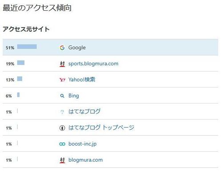Open the sports.blogmura.com link

point(93,64)
